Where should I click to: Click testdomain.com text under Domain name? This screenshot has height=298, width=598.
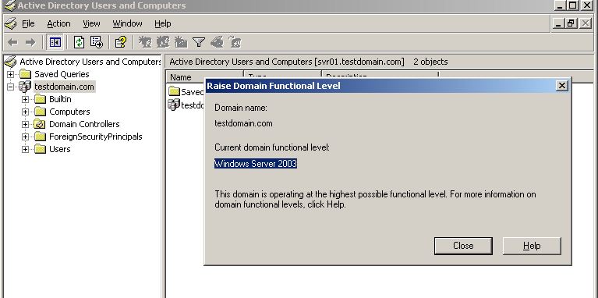243,123
